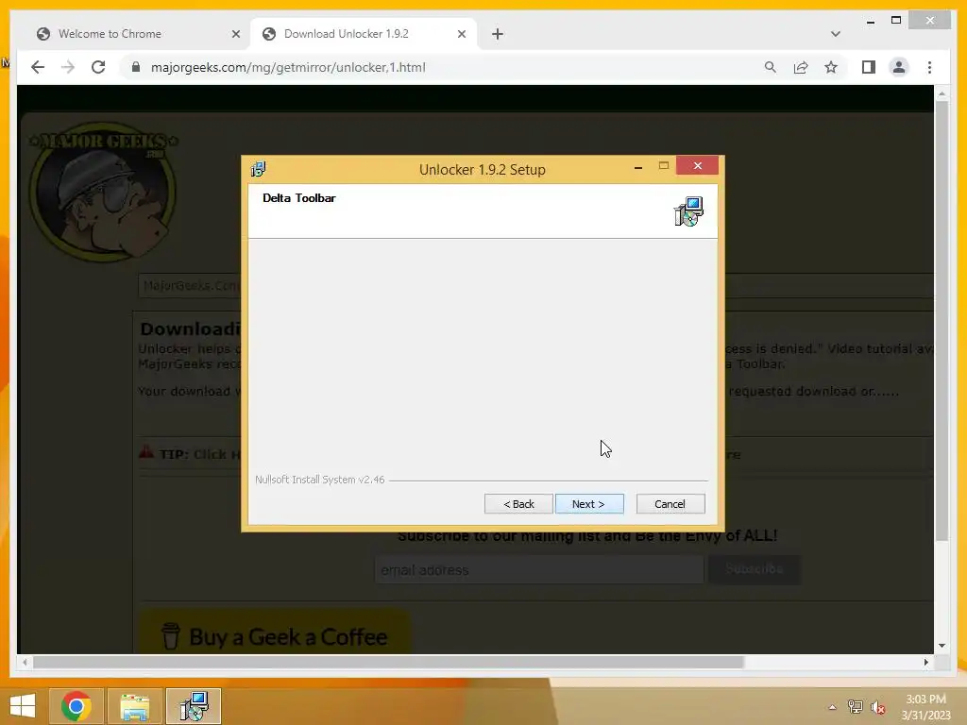Click the Unlocker Setup title bar icon
The image size is (967, 725).
(258, 169)
